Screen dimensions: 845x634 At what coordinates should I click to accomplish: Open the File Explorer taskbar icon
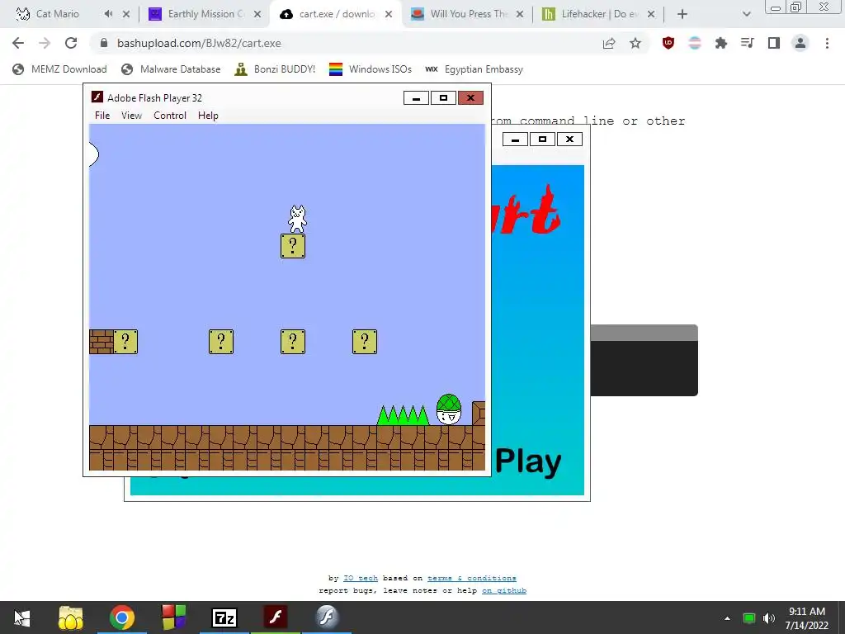(71, 617)
